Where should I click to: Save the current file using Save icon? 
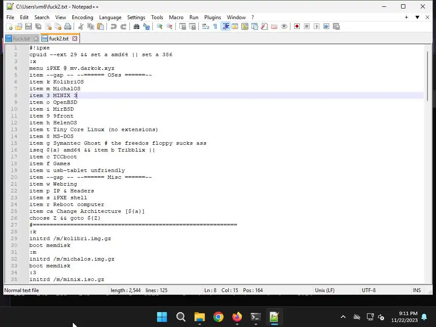(x=29, y=26)
